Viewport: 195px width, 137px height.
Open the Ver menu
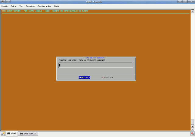[21, 6]
